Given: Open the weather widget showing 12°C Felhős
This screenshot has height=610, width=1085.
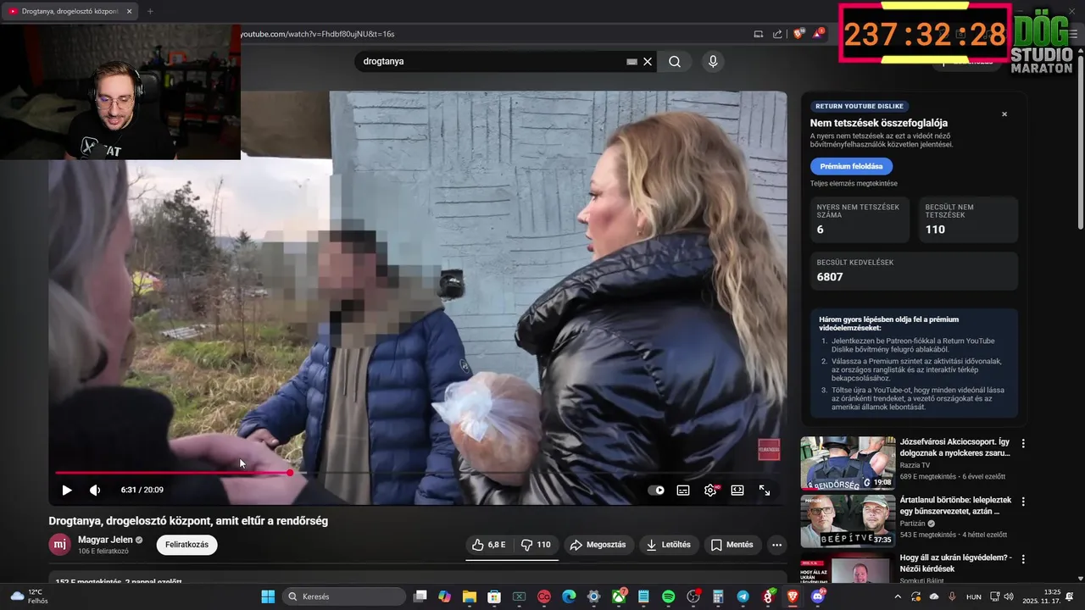Looking at the screenshot, I should tap(28, 596).
